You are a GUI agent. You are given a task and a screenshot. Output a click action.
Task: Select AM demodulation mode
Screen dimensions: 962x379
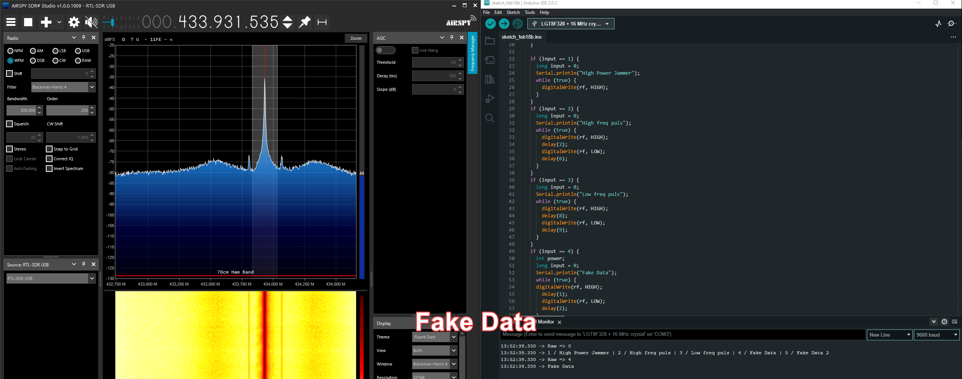click(37, 51)
